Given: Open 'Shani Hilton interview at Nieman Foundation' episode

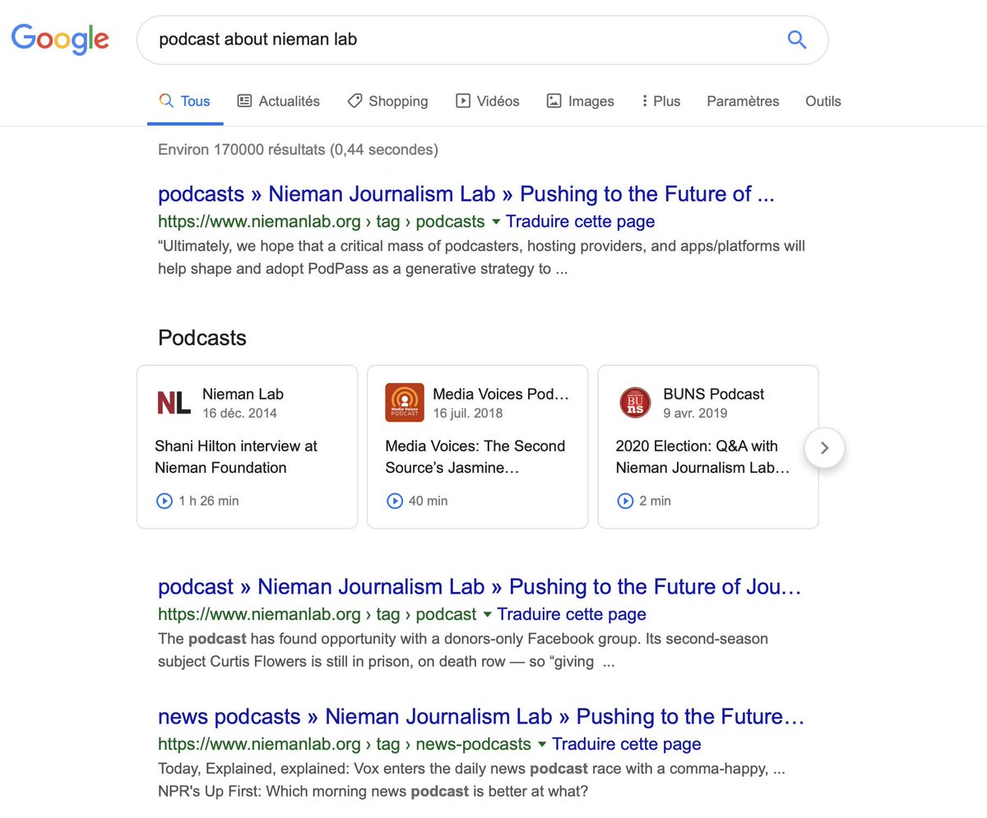Looking at the screenshot, I should tap(236, 457).
